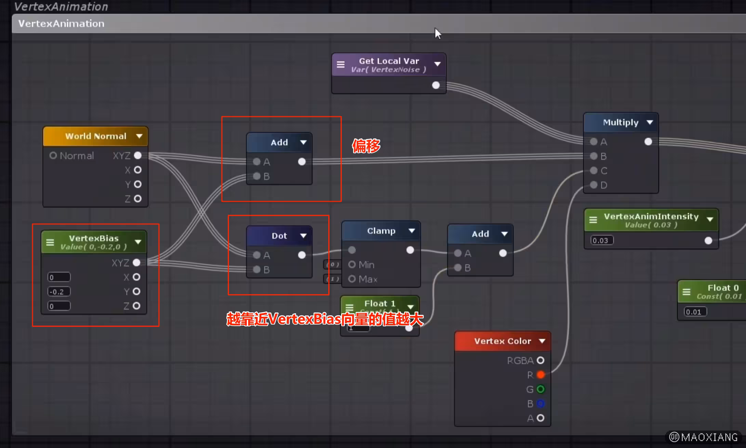Click the hamburger icon on VertexBias node
Image resolution: width=746 pixels, height=448 pixels.
(x=50, y=242)
